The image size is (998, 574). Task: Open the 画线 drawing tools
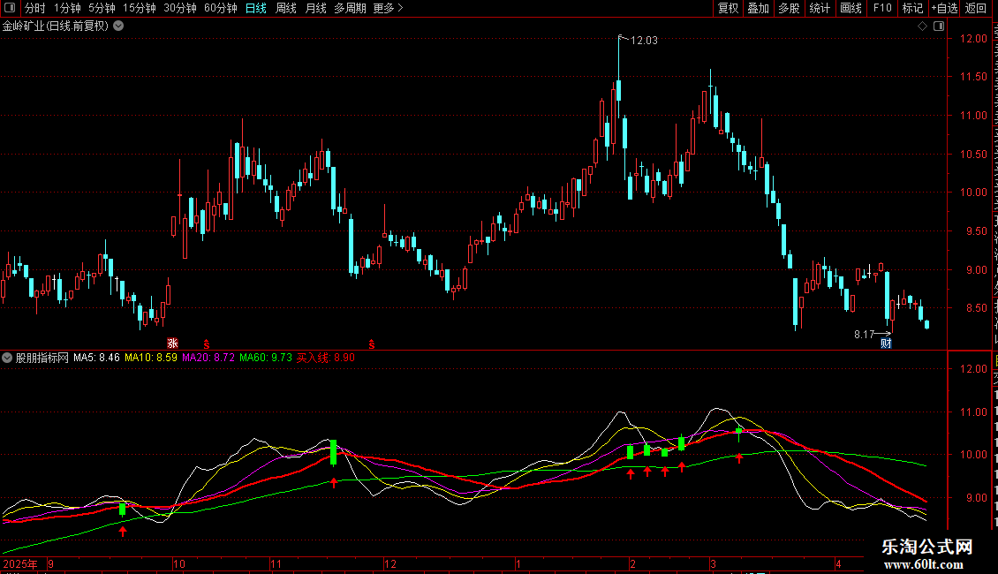point(851,8)
